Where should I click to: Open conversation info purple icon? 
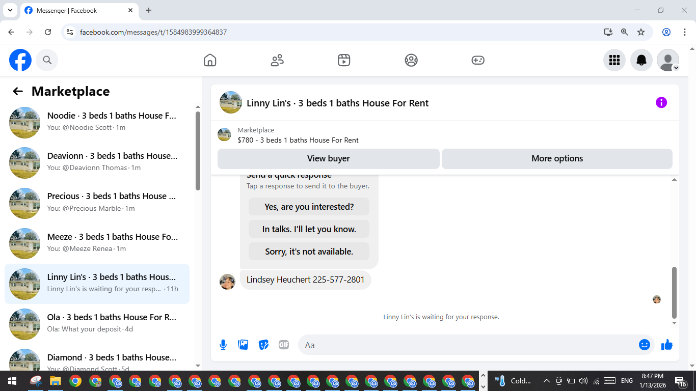click(x=661, y=102)
